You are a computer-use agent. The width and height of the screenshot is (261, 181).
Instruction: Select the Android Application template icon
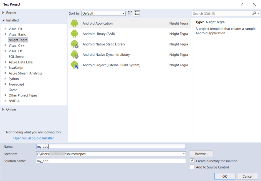click(x=74, y=23)
